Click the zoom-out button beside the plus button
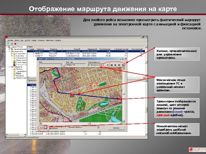The width and height of the screenshot is (206, 154). 45,127
